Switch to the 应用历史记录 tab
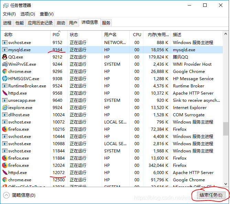The width and height of the screenshot is (230, 204). 40,23
